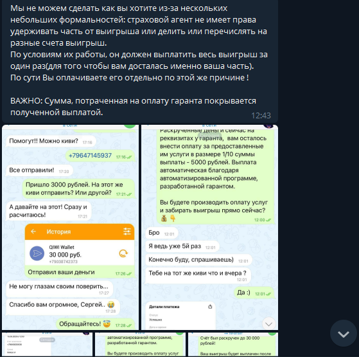
Task: Click the 'ВАЖНО: Сумма, потраченная' message paragraph
Action: 133,107
